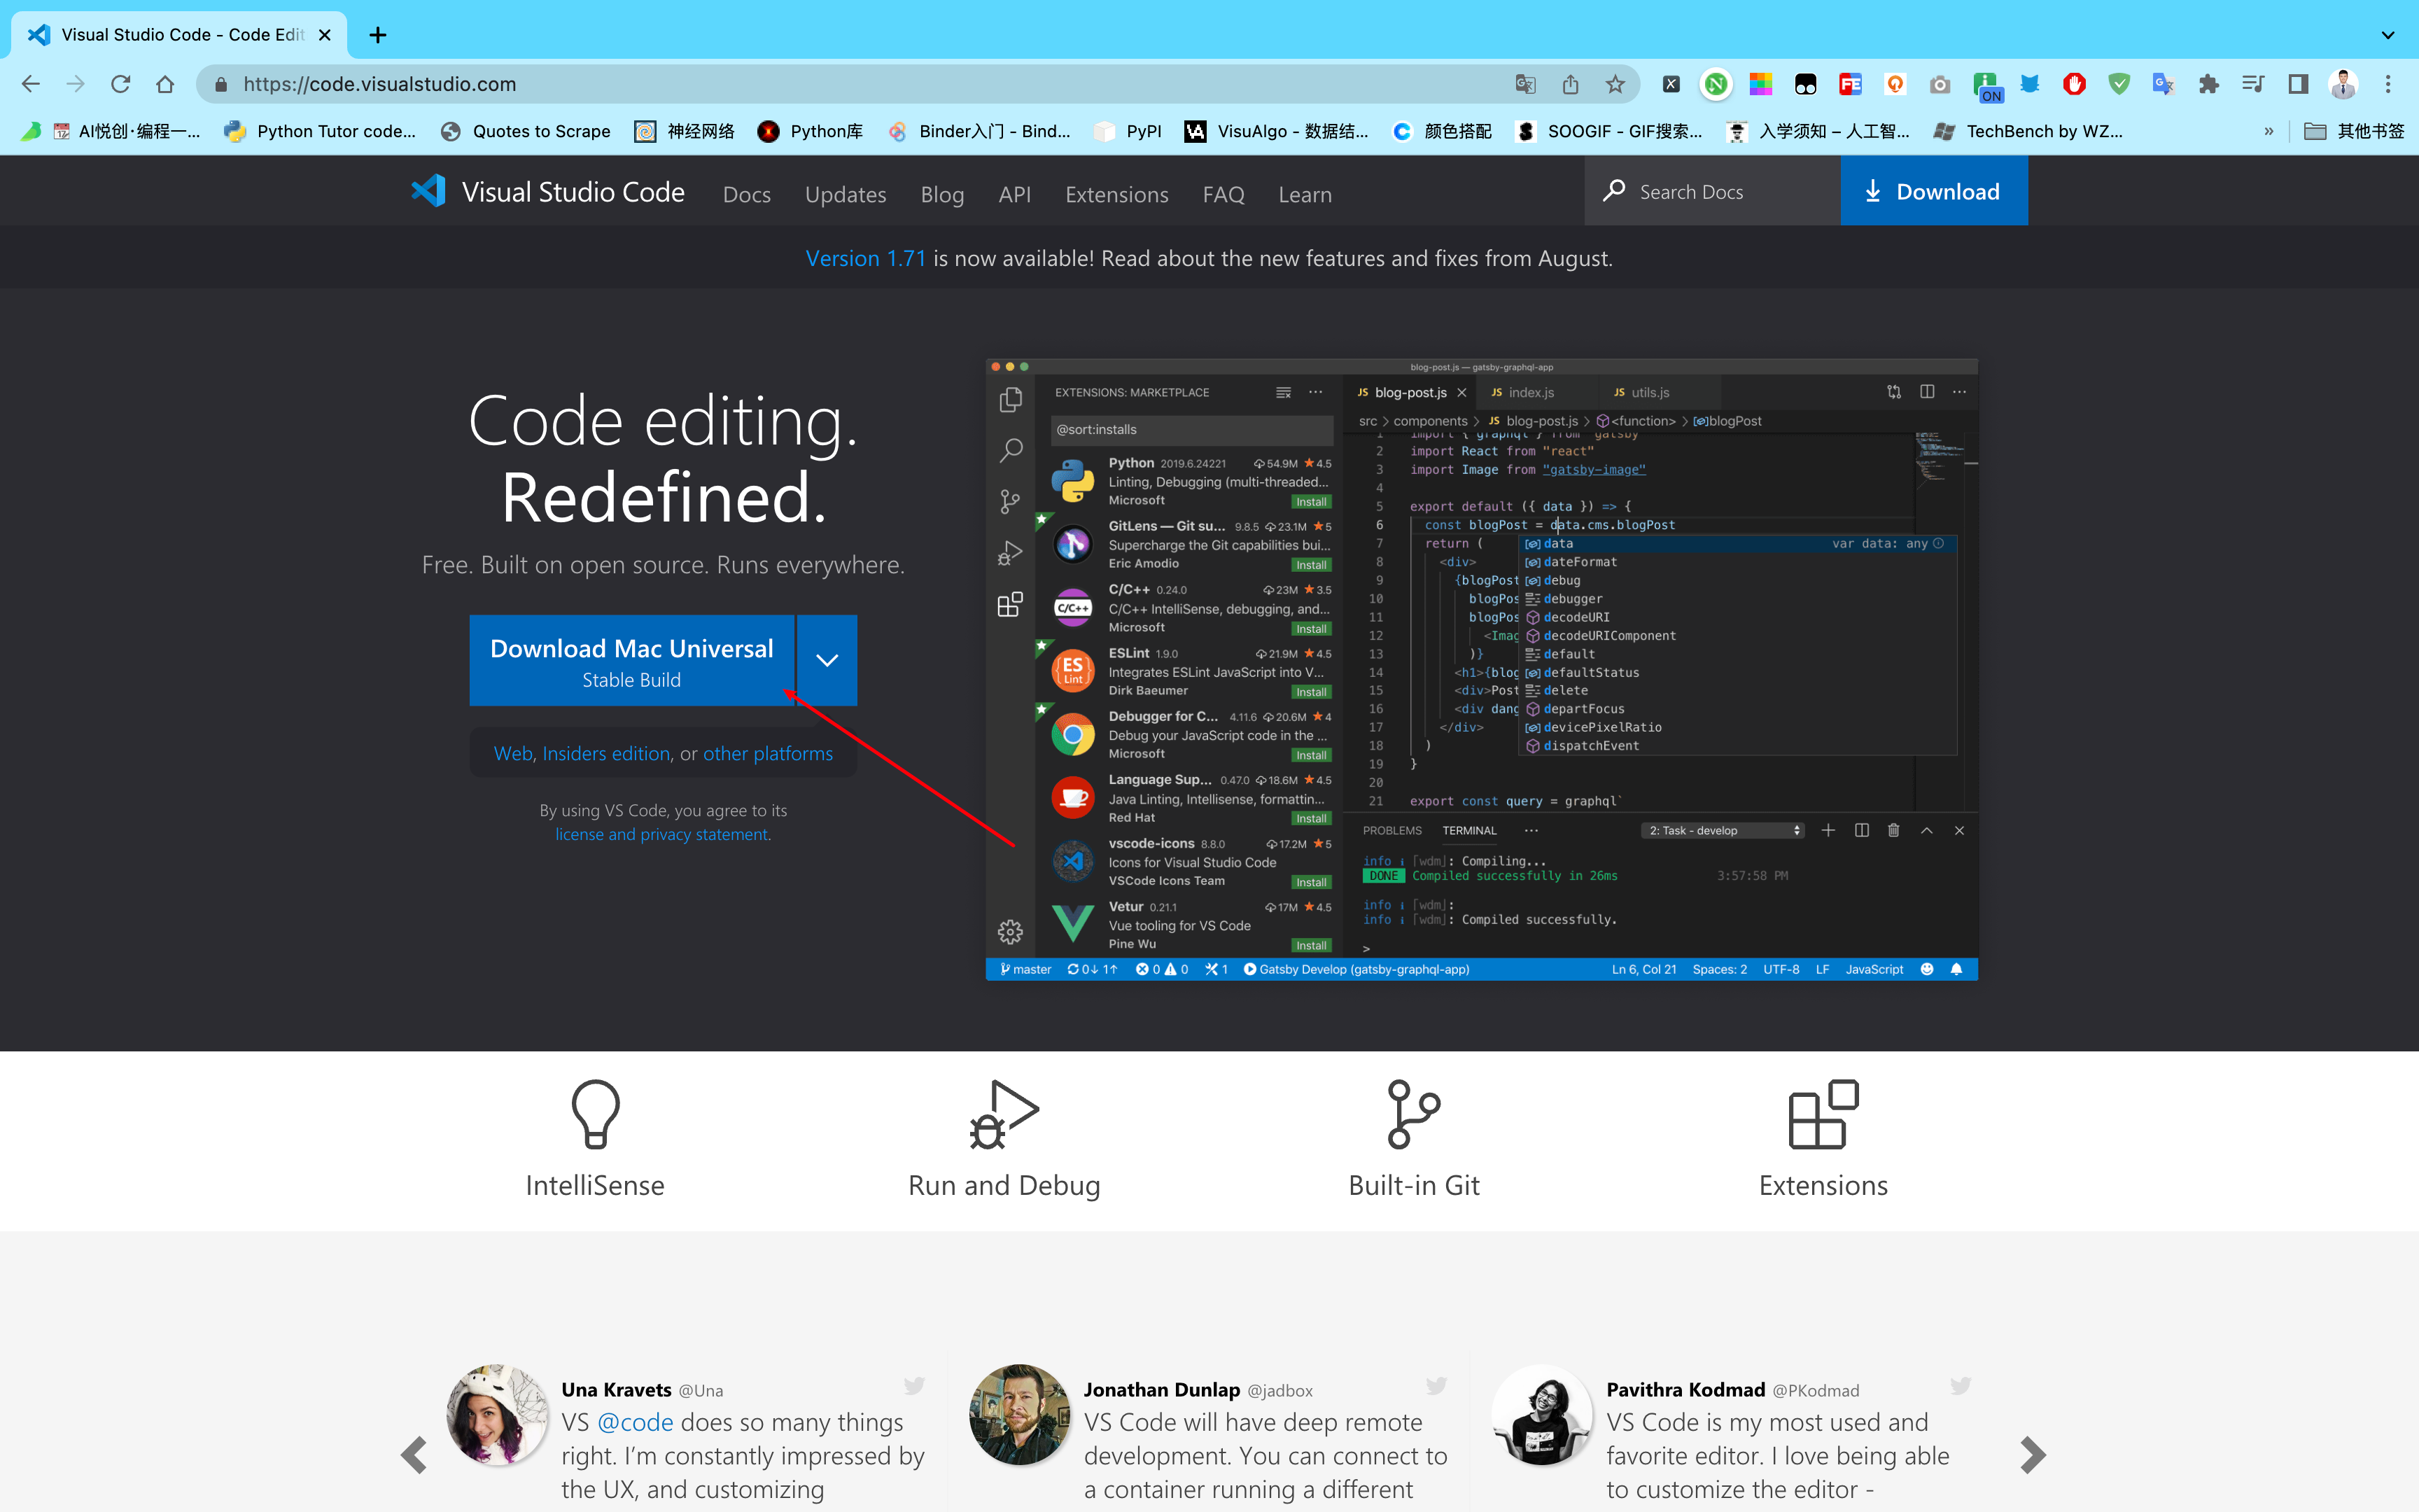Click the gray camera extension icon
This screenshot has width=2419, height=1512.
pyautogui.click(x=1940, y=84)
